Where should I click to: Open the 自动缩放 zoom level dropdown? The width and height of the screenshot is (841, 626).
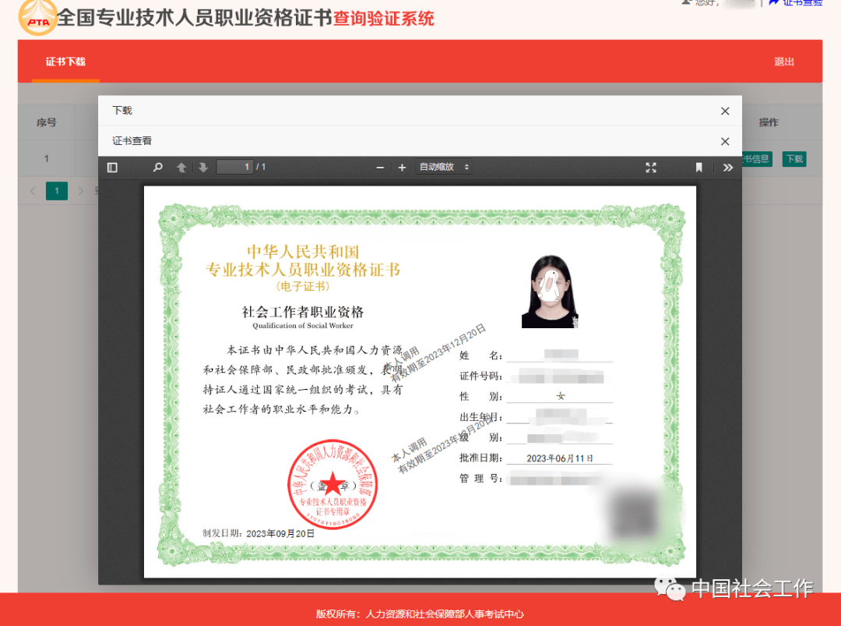click(x=443, y=167)
